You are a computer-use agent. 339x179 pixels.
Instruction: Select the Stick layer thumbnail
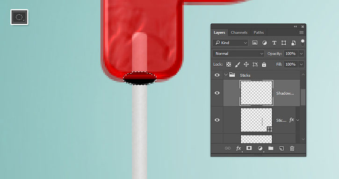(x=256, y=120)
